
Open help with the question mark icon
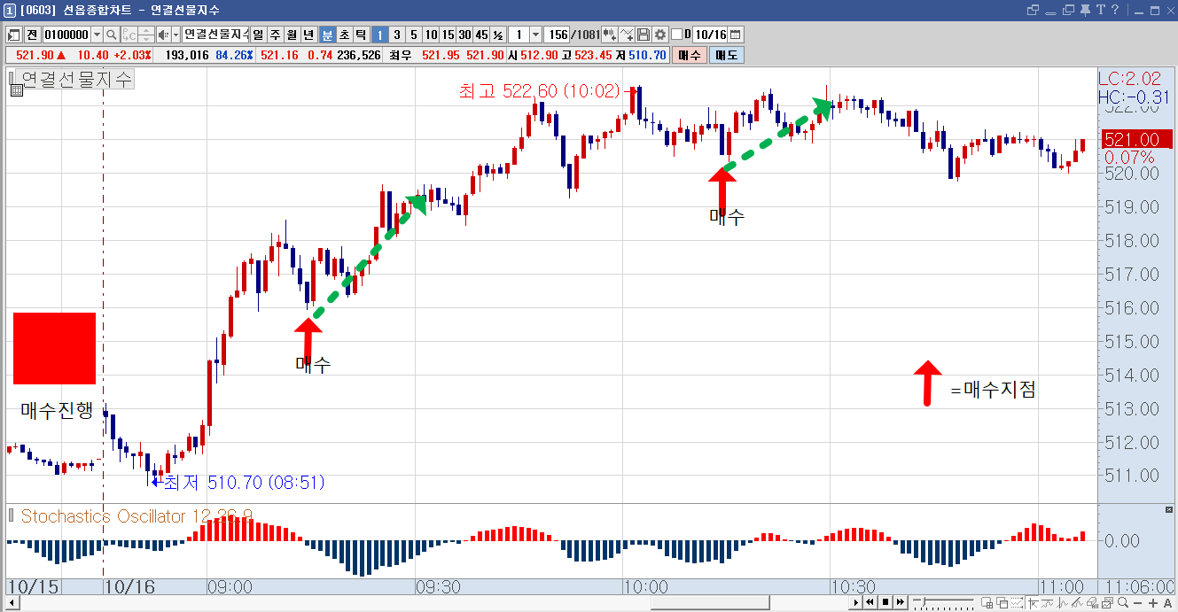coord(1115,10)
